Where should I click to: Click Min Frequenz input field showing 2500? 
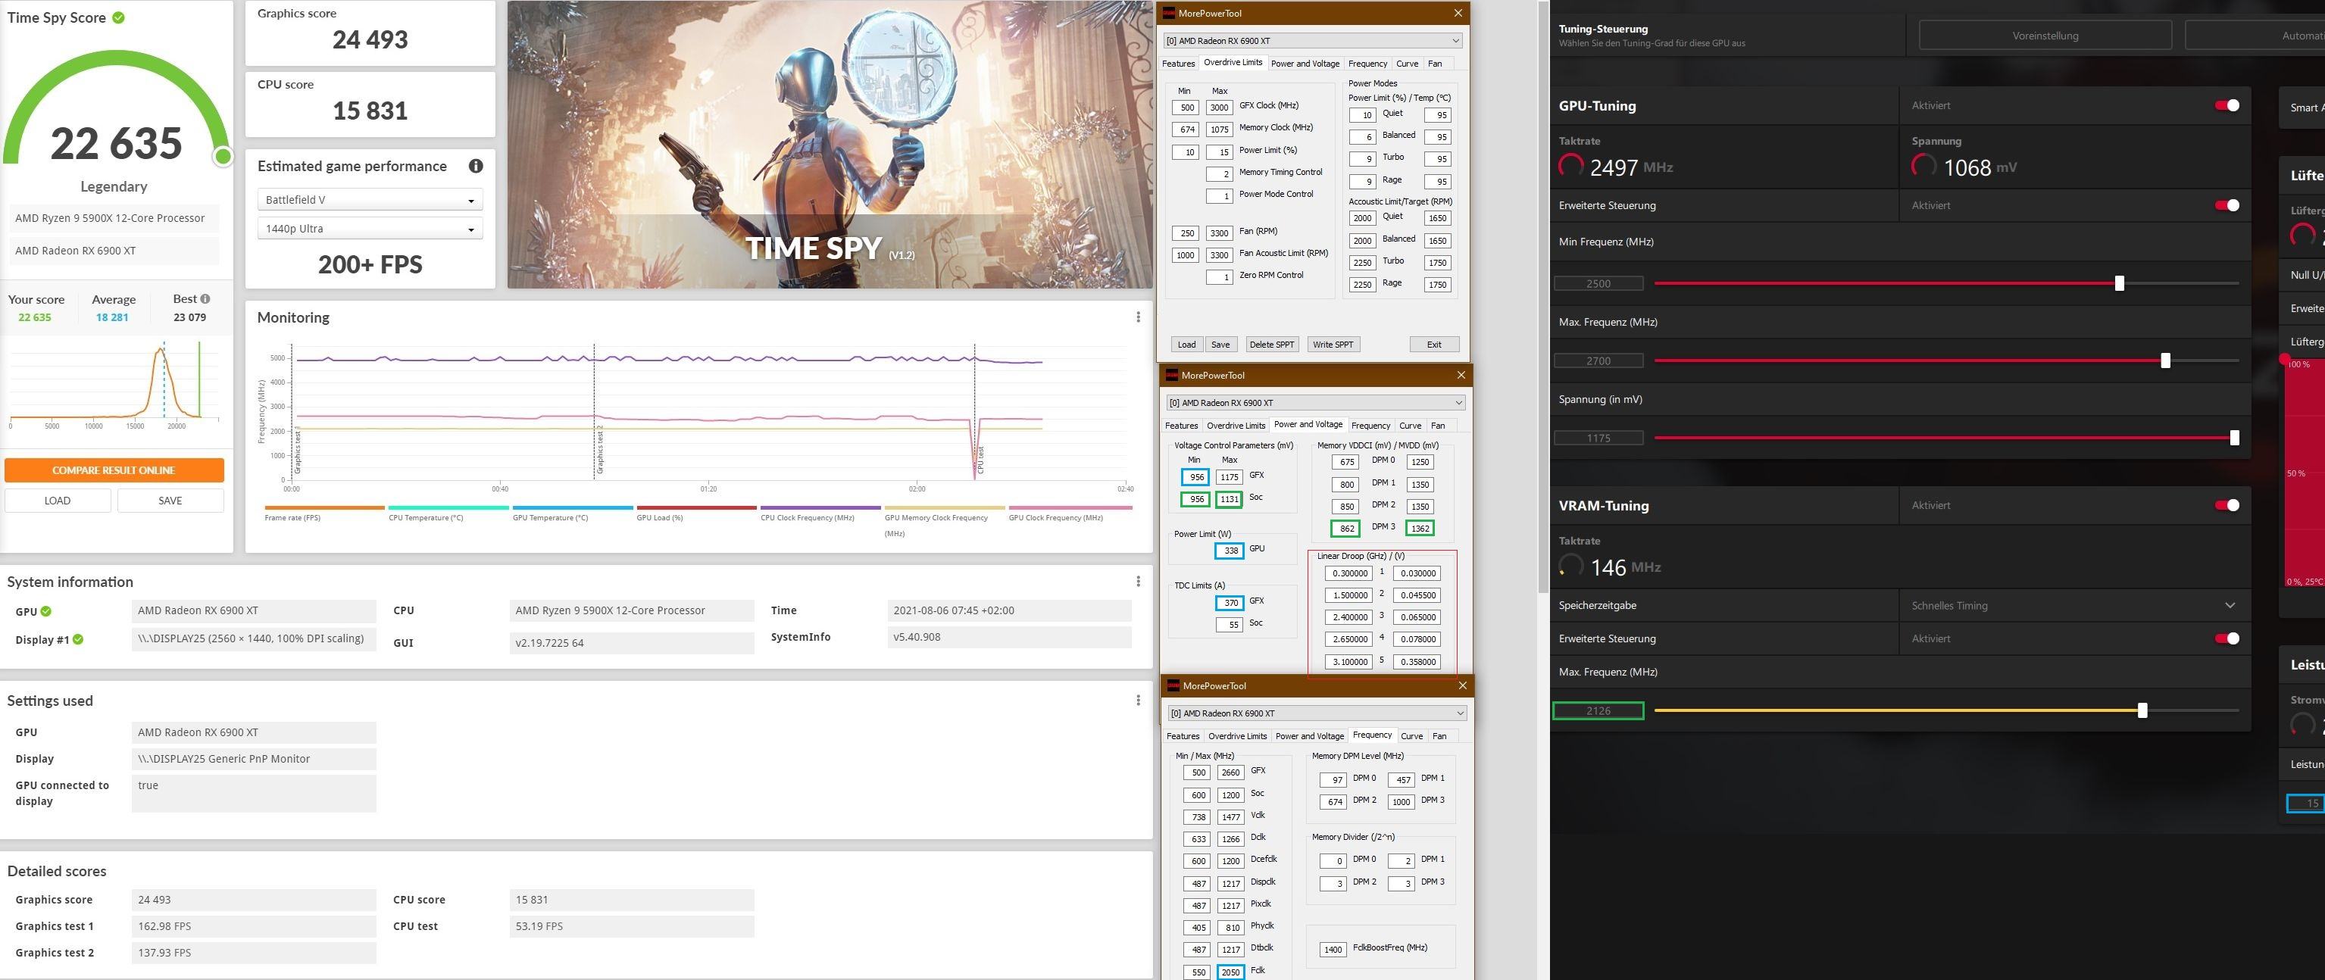click(1598, 283)
